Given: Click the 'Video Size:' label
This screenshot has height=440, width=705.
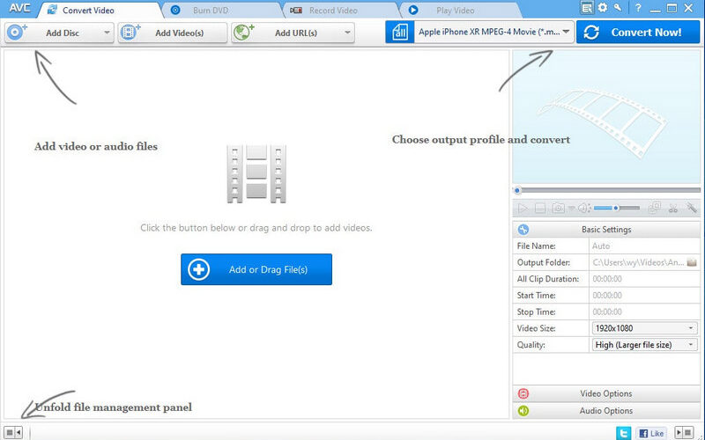Looking at the screenshot, I should (x=536, y=328).
